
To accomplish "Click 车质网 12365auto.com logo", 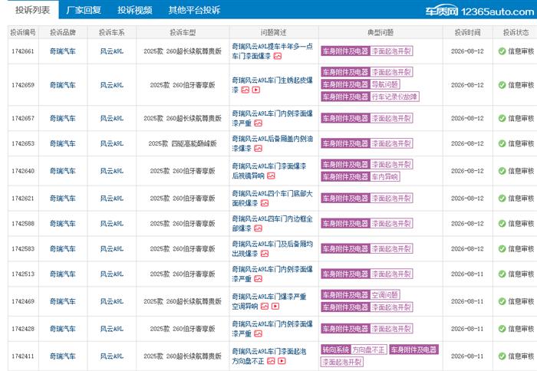I will (479, 11).
